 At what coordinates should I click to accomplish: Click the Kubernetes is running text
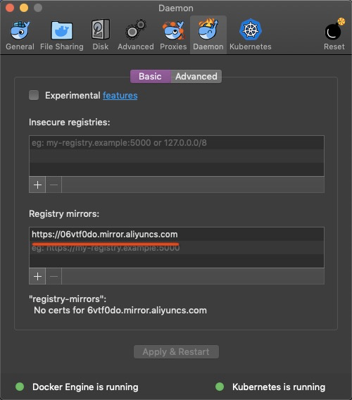pyautogui.click(x=279, y=387)
